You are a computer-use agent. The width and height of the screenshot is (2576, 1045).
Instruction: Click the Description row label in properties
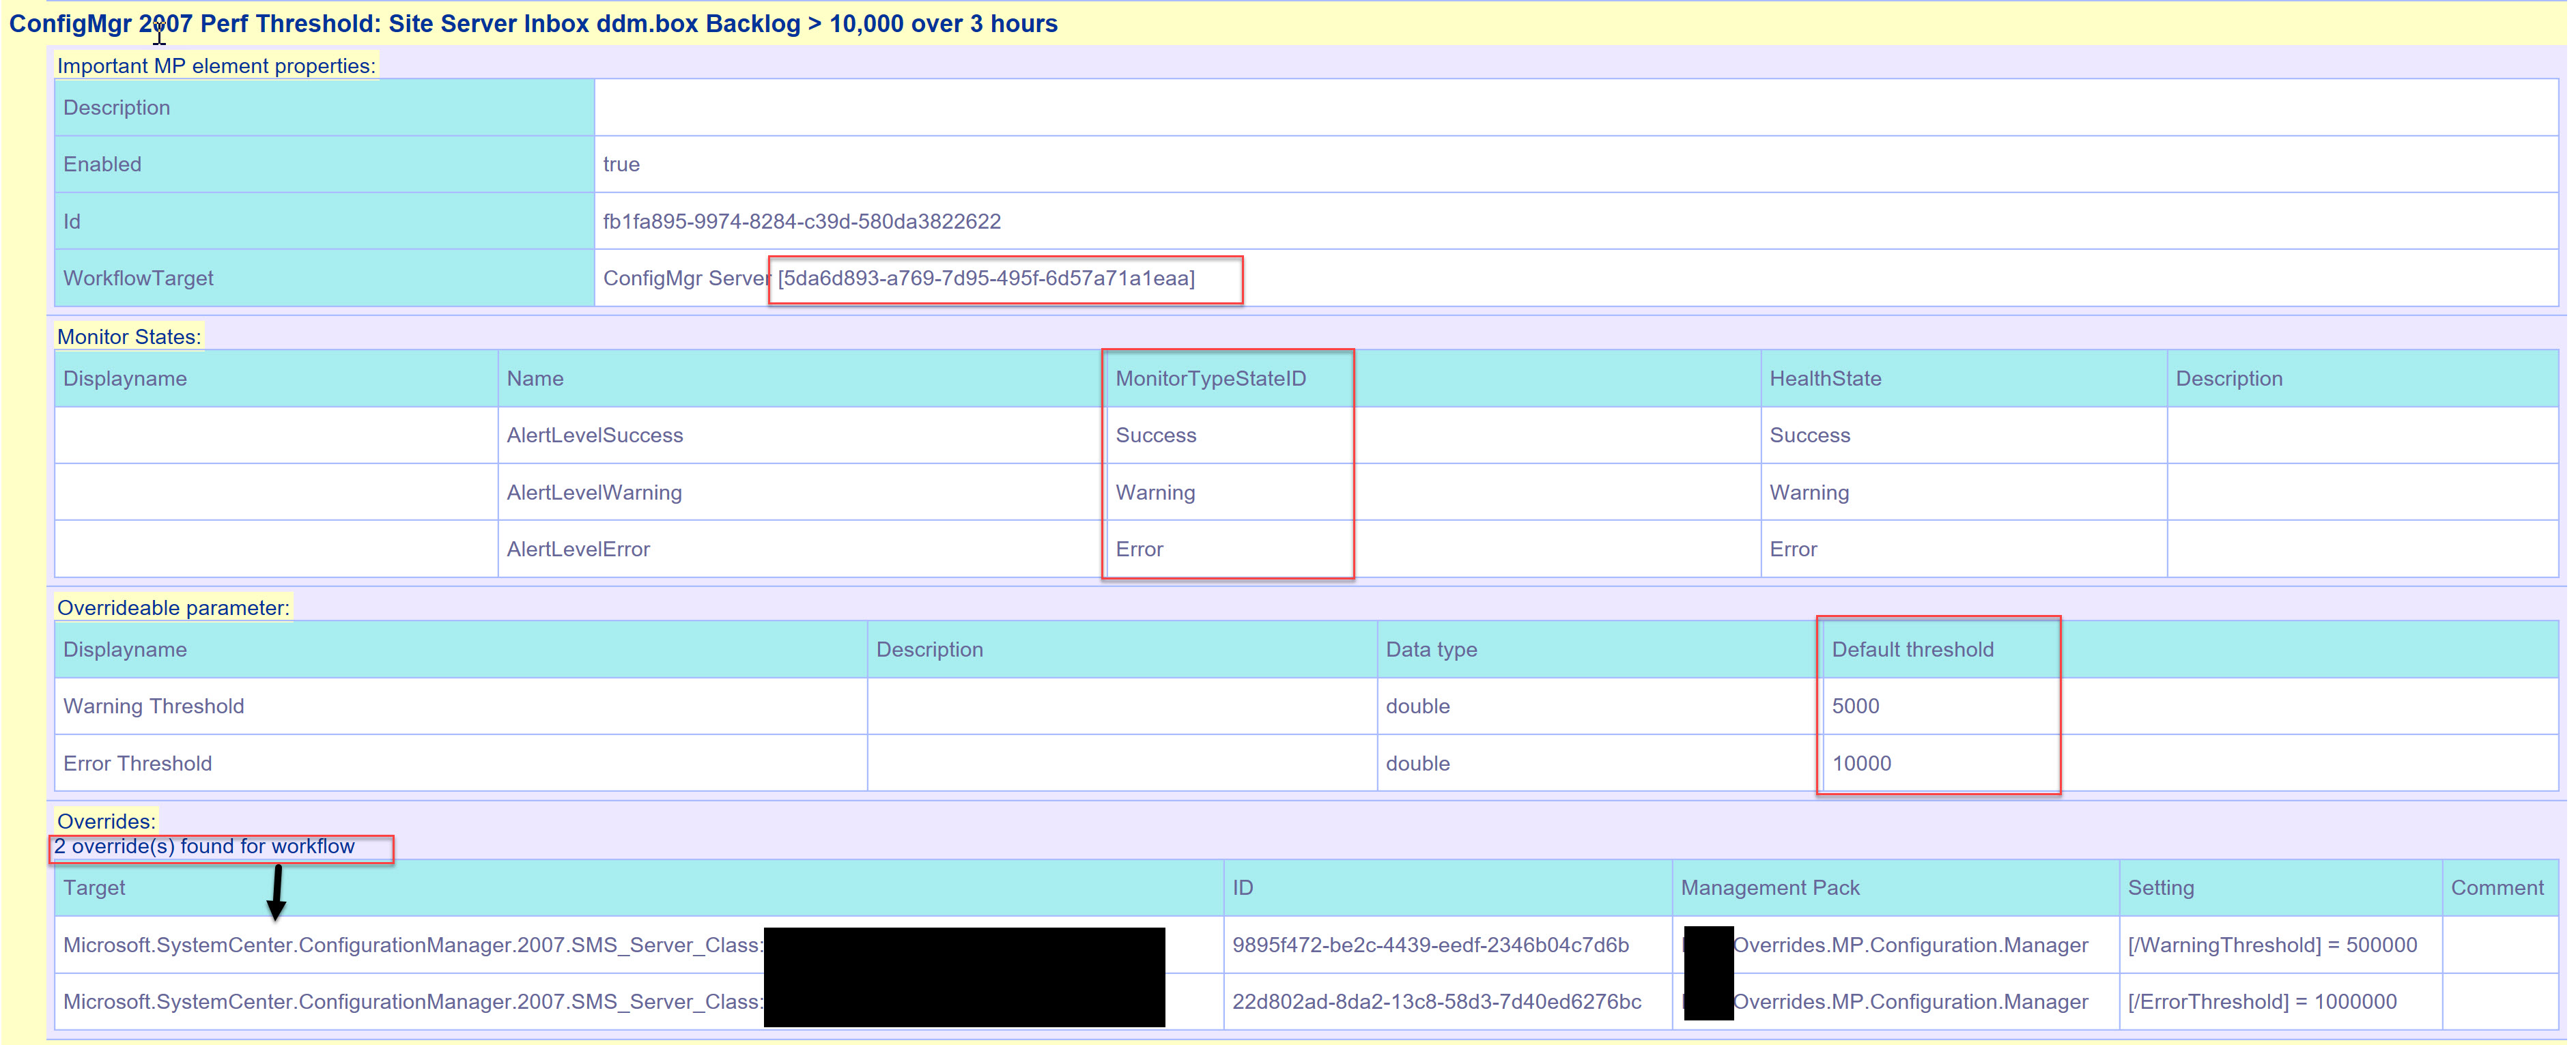[x=116, y=107]
